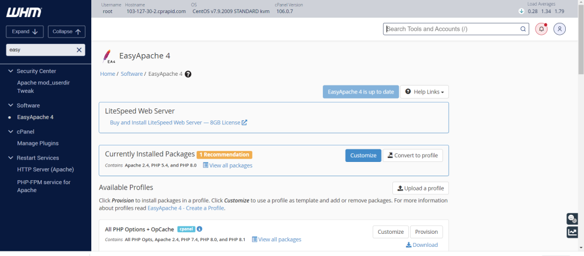Click the hostname 103-127-30-2.cprapid.com text
This screenshot has height=256, width=584.
tap(156, 11)
